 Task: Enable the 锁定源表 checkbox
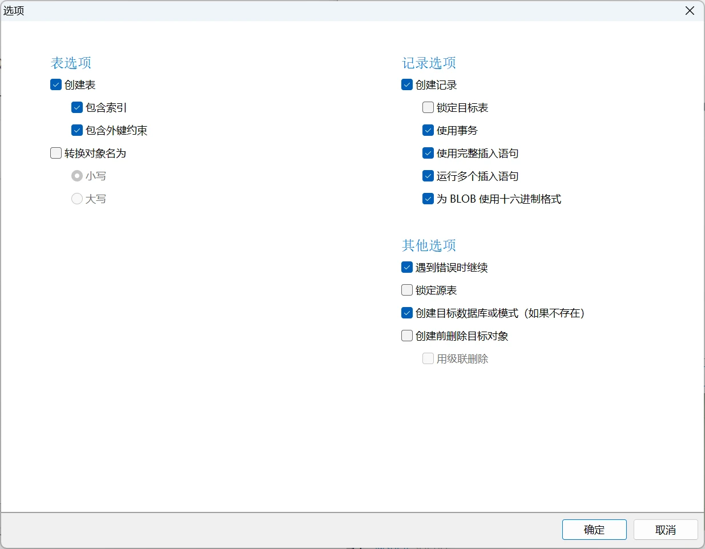click(x=407, y=290)
